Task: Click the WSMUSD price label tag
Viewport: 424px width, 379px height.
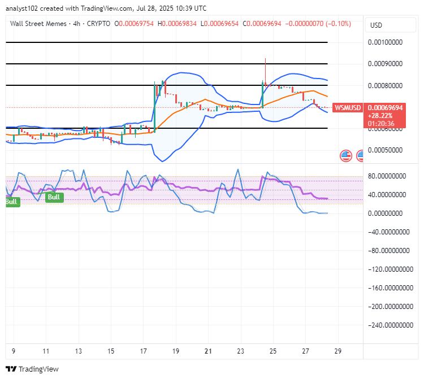Action: click(348, 108)
